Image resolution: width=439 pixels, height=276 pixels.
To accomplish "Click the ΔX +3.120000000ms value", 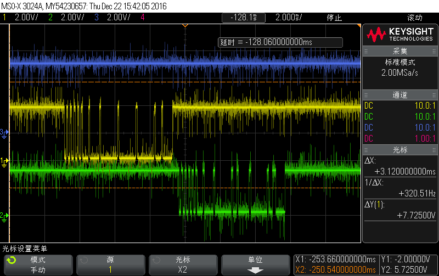I will click(x=405, y=171).
